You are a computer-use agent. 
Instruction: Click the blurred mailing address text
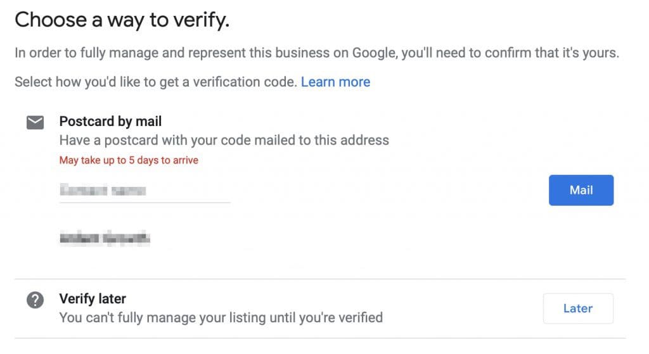(105, 239)
